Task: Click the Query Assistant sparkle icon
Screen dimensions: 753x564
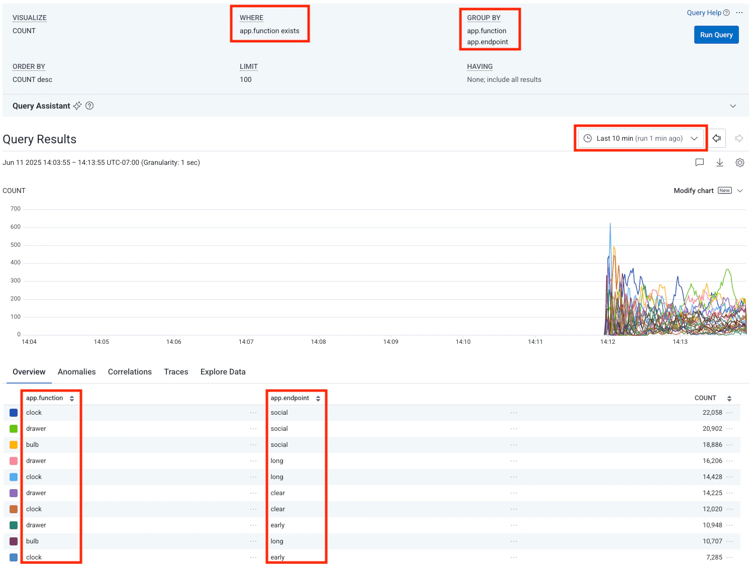Action: pyautogui.click(x=77, y=106)
